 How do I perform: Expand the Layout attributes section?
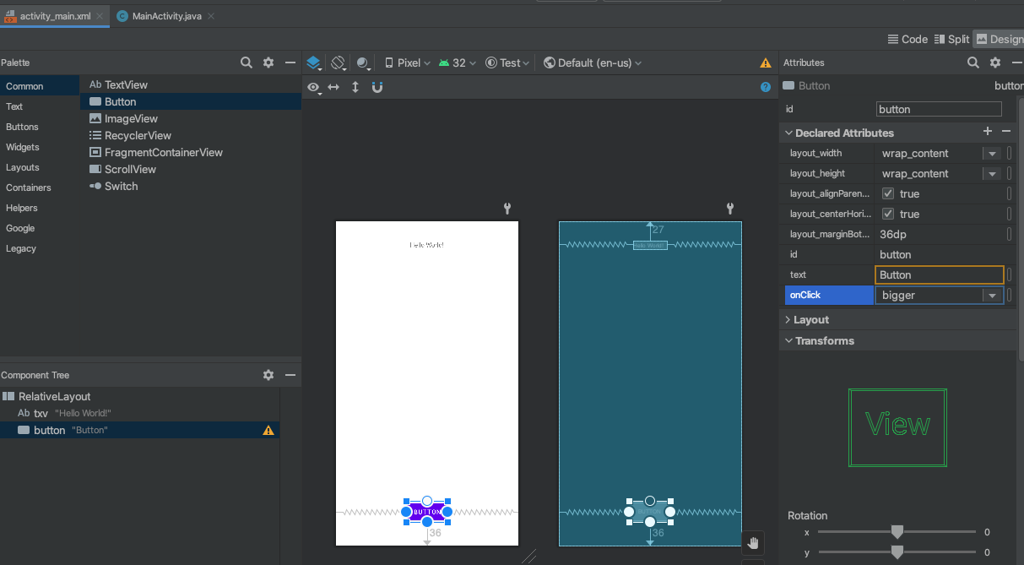[811, 319]
